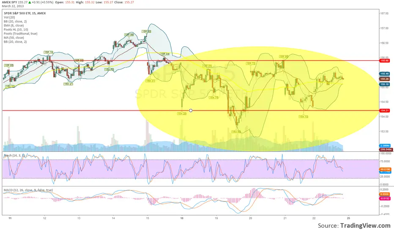Click the High: 155.32 value in header

click(x=85, y=2)
